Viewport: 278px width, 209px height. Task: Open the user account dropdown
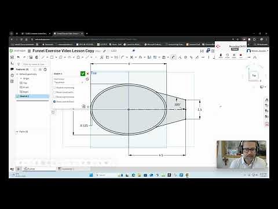[258, 51]
